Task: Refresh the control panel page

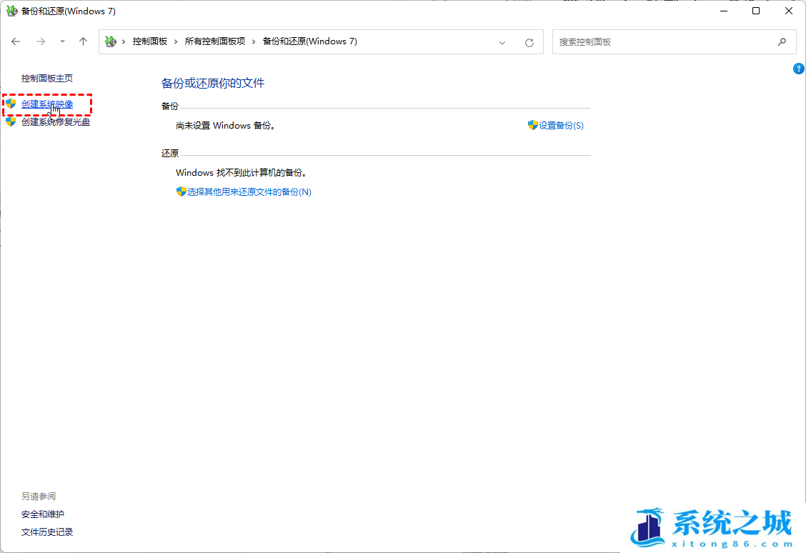Action: pyautogui.click(x=529, y=42)
